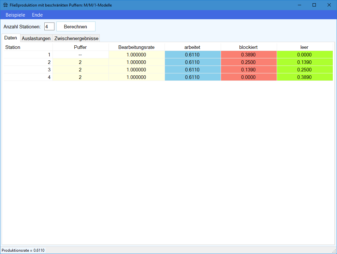Click the Puffer cell for station 4
The width and height of the screenshot is (337, 254).
coord(80,77)
